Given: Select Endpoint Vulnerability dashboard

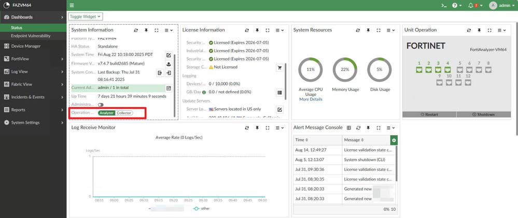Looking at the screenshot, I should coord(31,36).
